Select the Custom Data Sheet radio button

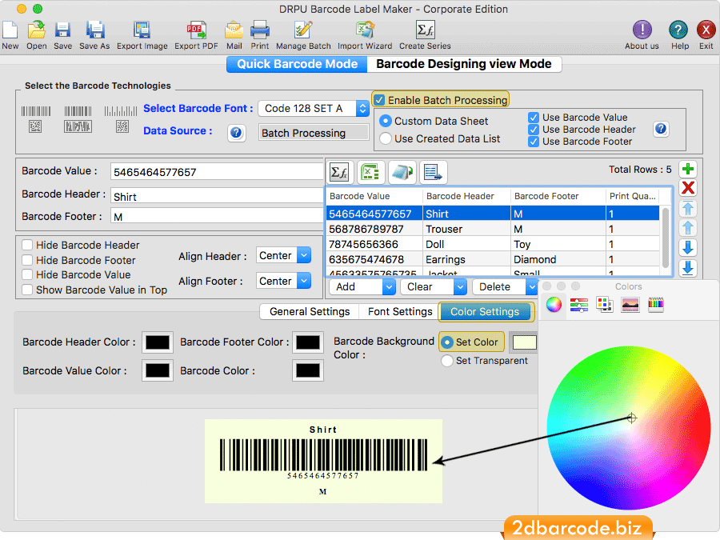pyautogui.click(x=386, y=121)
